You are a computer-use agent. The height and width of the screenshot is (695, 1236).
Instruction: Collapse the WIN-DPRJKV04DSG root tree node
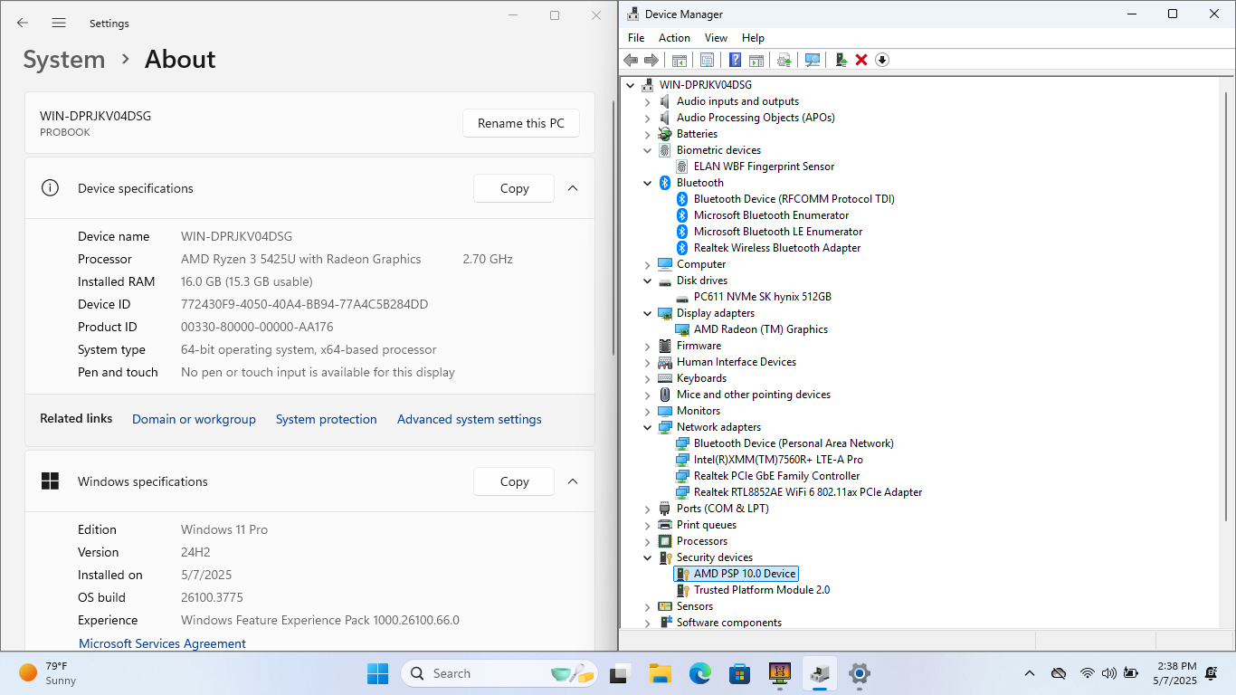[631, 85]
